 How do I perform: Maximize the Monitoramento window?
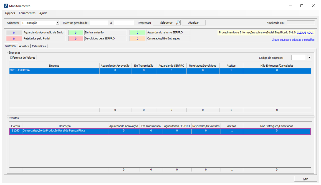(x=302, y=6)
